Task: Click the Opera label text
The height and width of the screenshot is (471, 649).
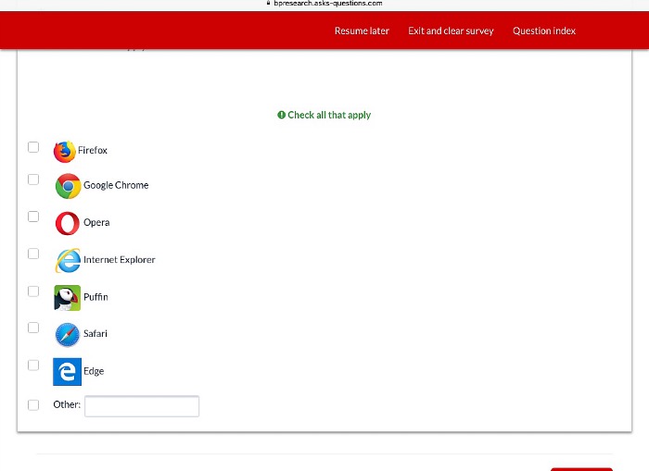Action: click(96, 223)
